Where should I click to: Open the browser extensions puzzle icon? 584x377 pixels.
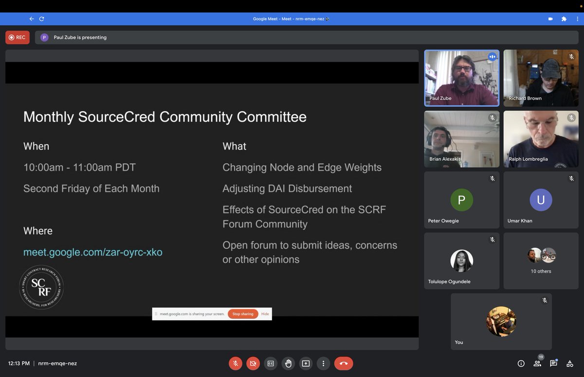click(x=564, y=19)
